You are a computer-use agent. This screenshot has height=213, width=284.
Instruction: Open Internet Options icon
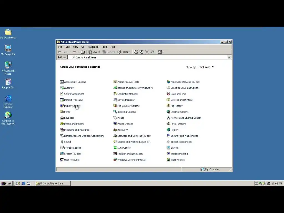pyautogui.click(x=168, y=112)
